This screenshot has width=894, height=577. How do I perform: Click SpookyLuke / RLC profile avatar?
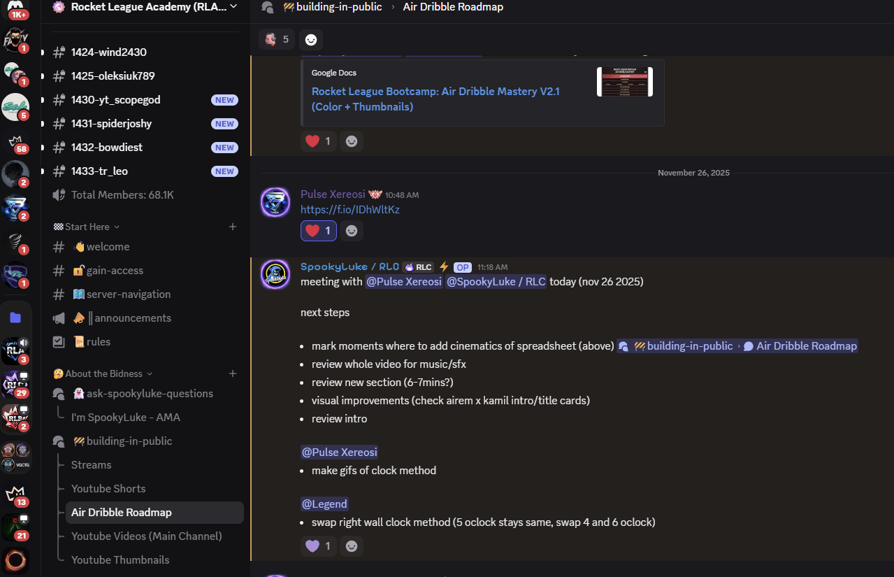click(x=275, y=274)
